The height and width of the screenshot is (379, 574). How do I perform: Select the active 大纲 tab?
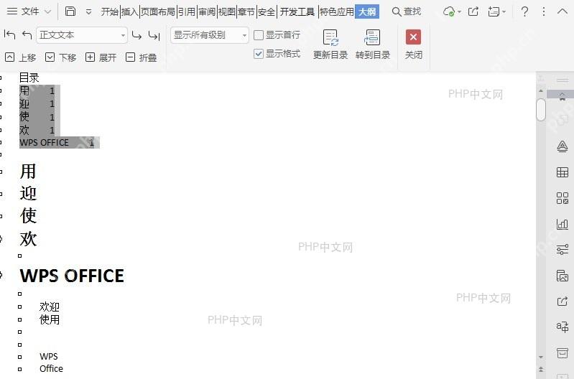(367, 11)
